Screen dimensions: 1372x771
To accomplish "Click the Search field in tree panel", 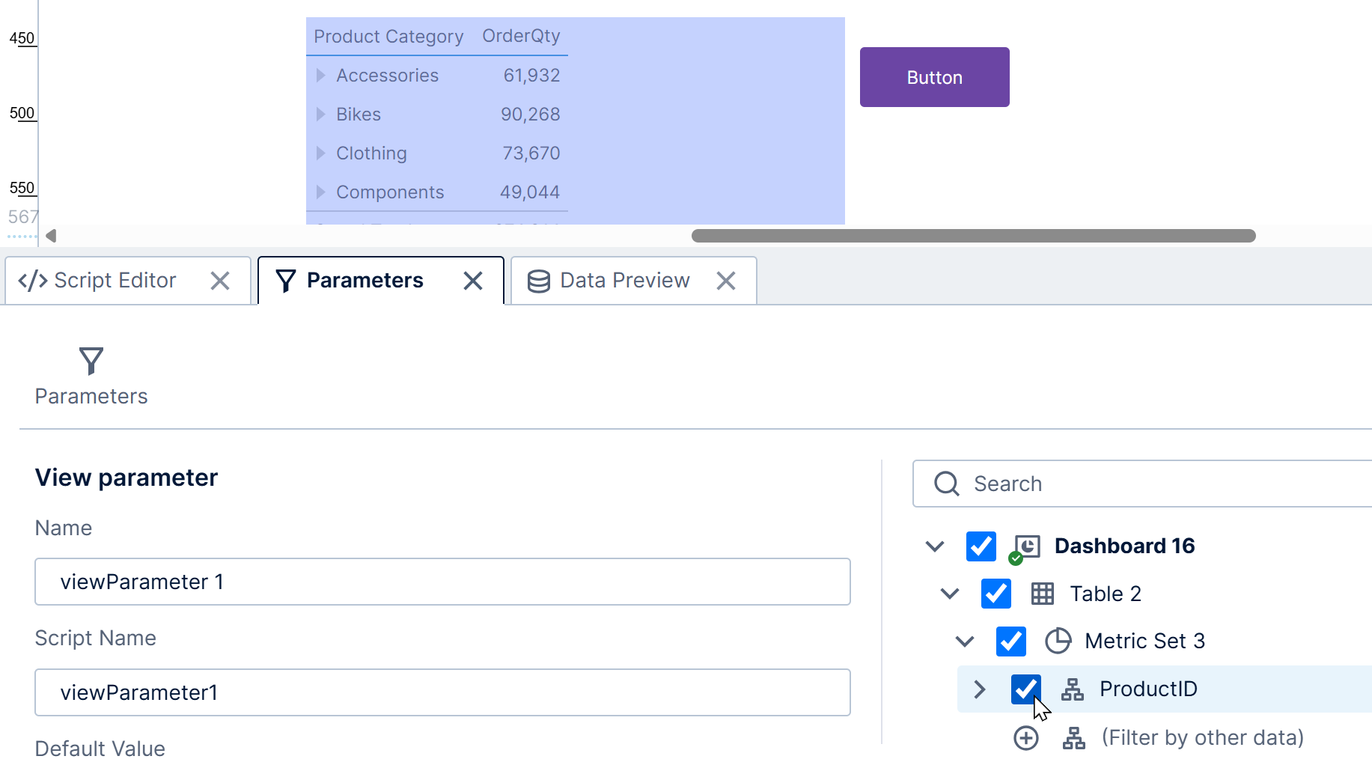I will (1143, 484).
